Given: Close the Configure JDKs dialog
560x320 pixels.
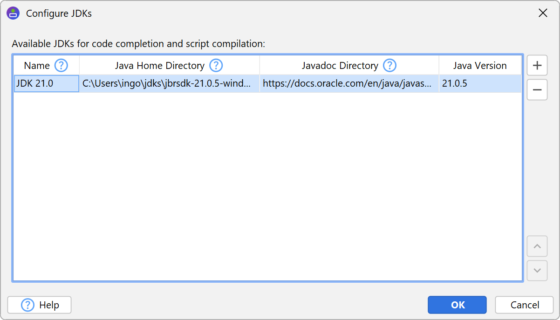Looking at the screenshot, I should tap(543, 13).
